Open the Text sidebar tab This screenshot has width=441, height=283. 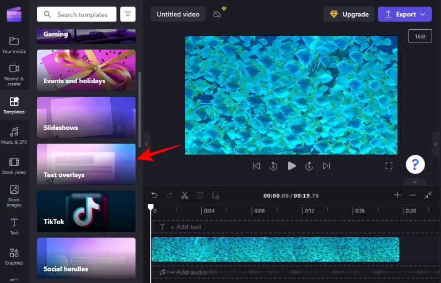(x=14, y=226)
